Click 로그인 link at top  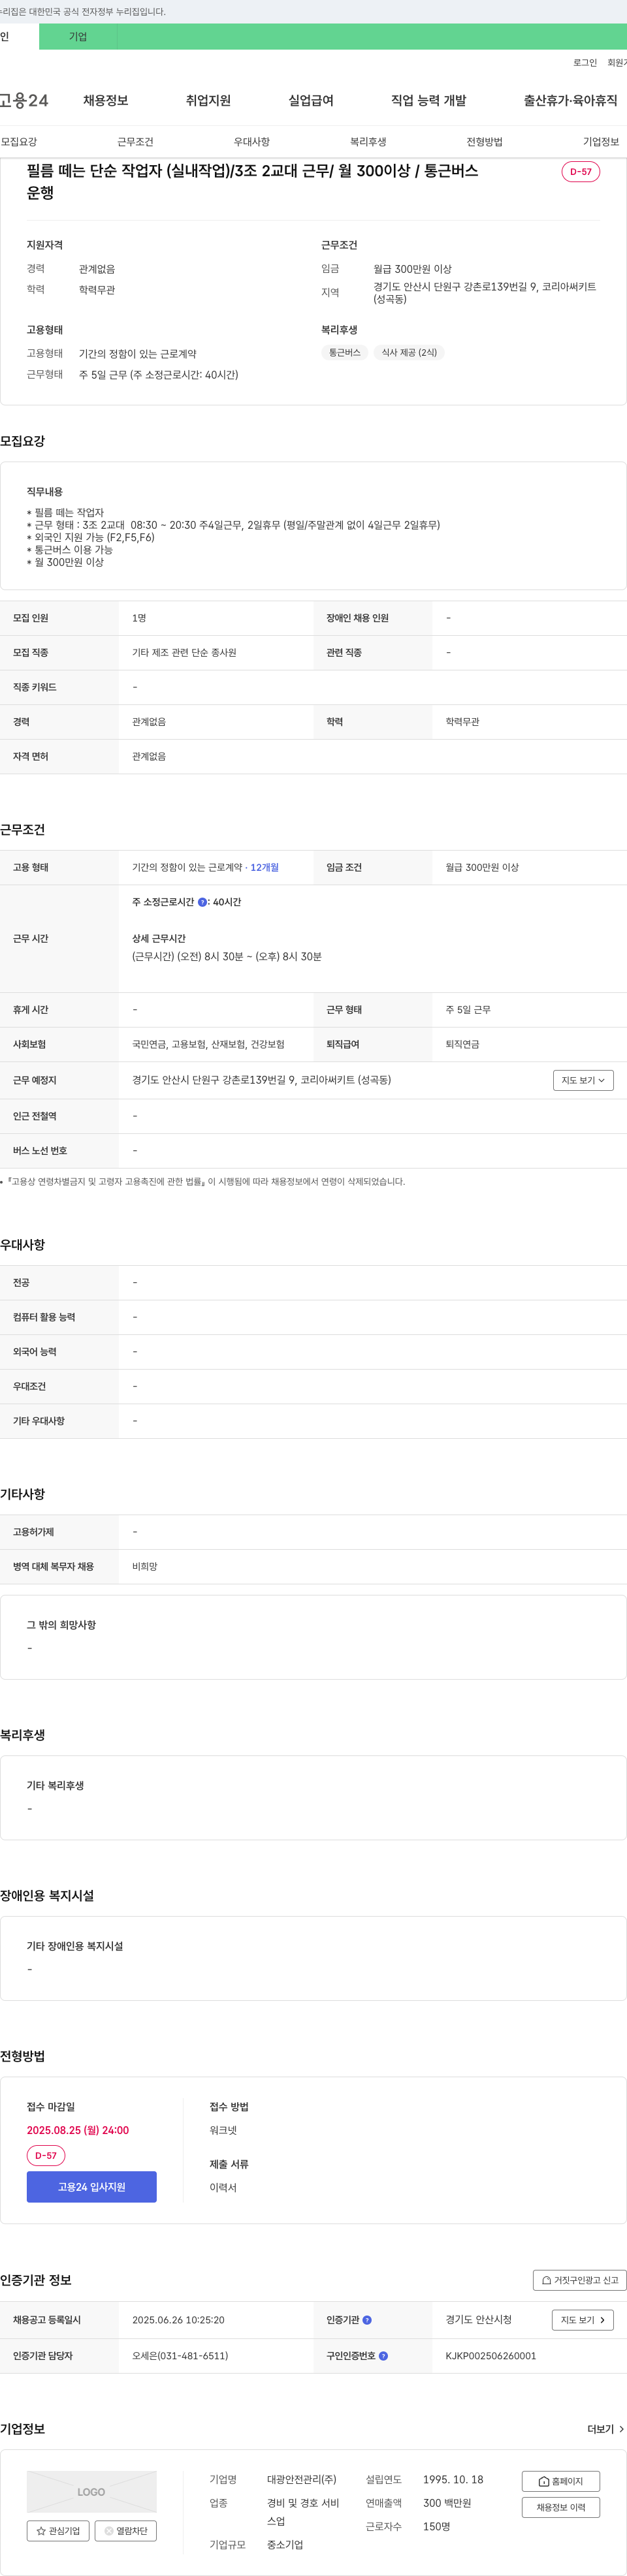[x=585, y=63]
